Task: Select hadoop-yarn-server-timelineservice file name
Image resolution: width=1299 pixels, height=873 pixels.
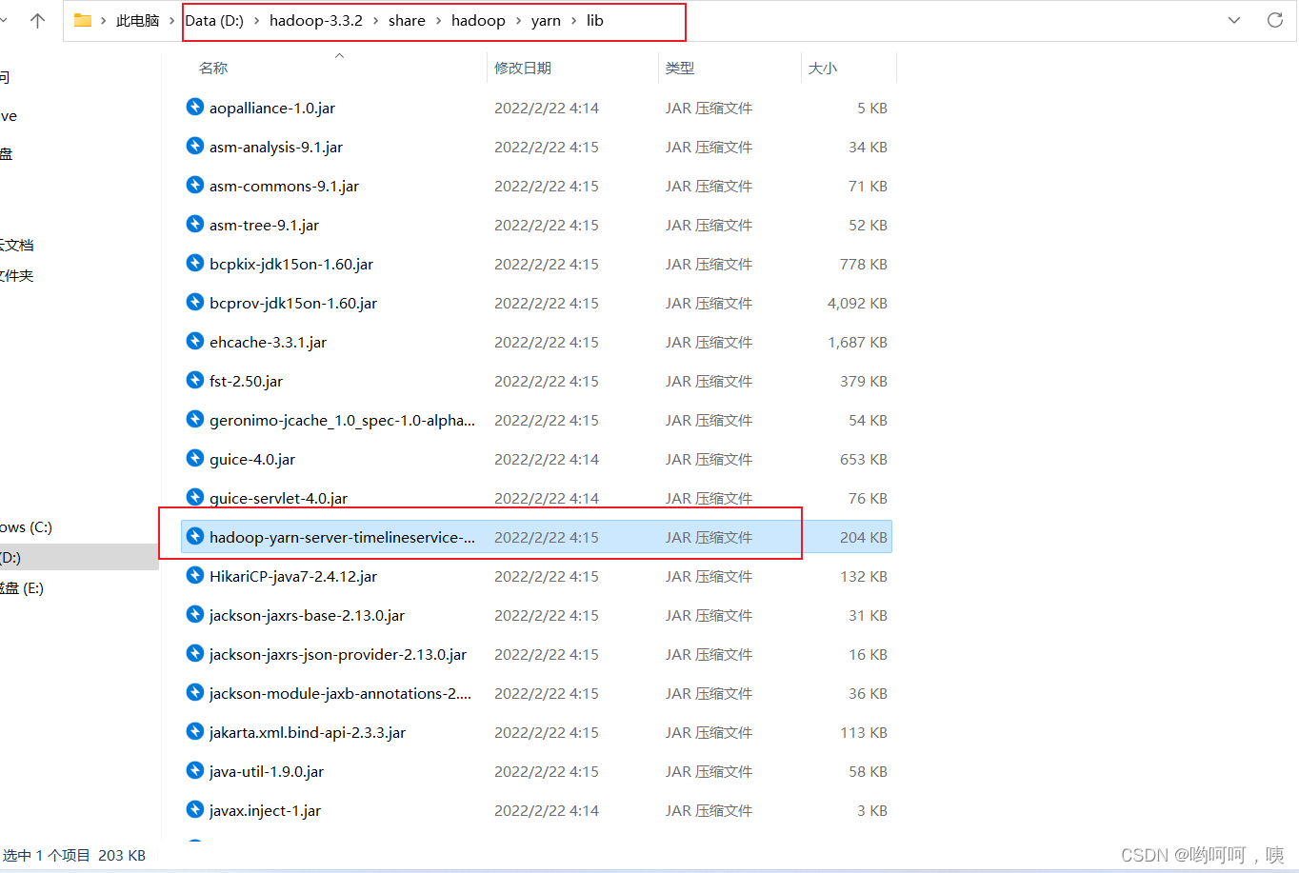Action: pos(343,537)
